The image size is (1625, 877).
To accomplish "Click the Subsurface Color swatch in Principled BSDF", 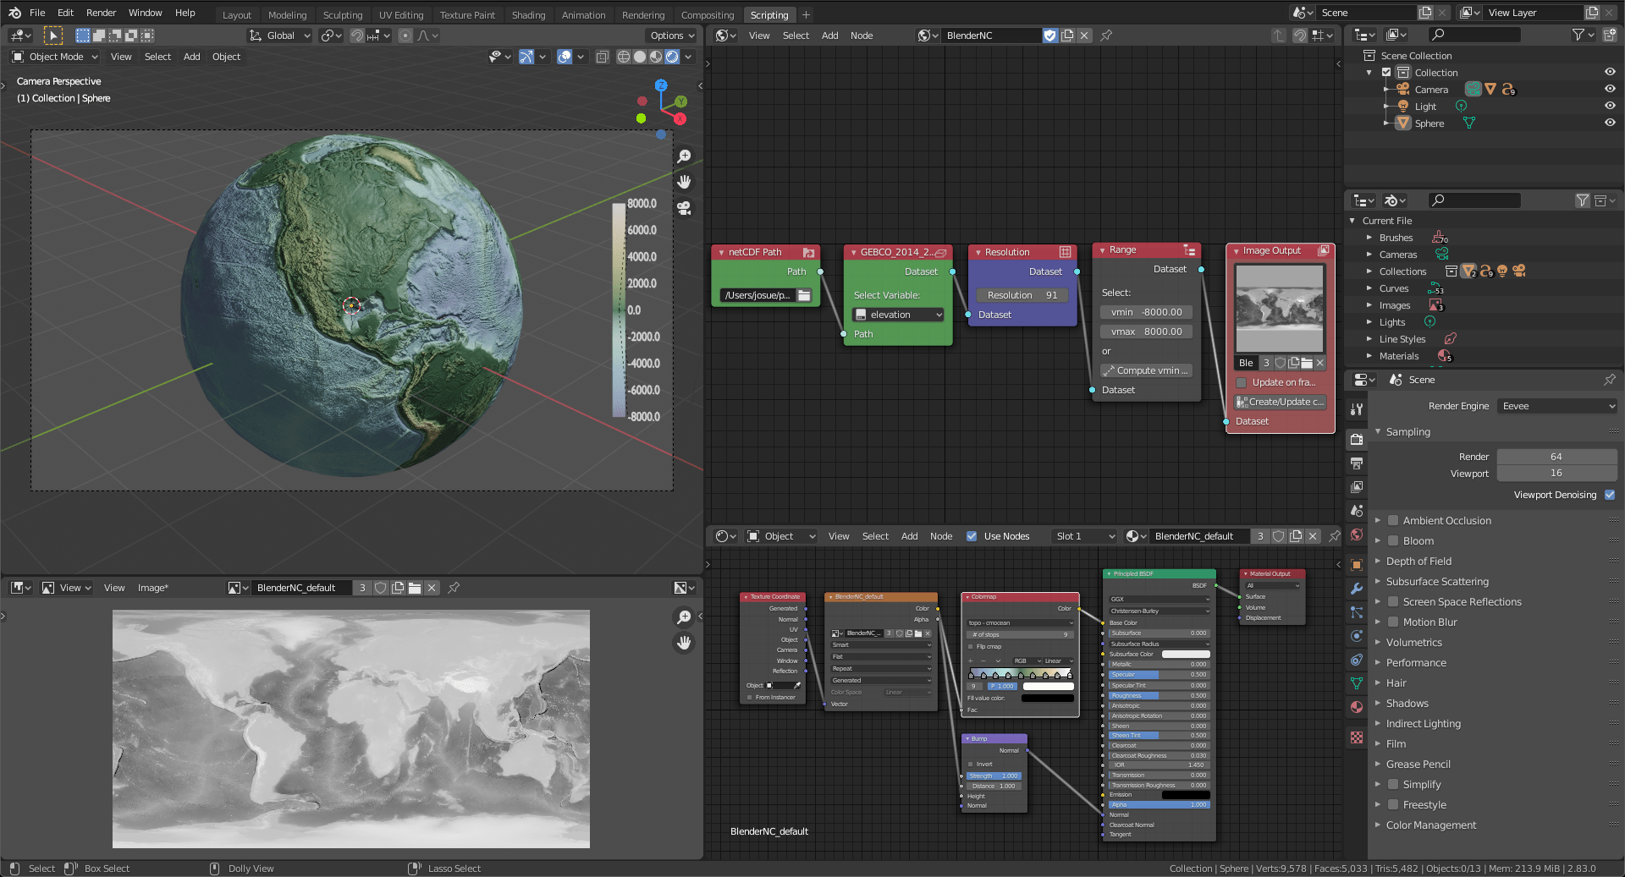I will point(1185,654).
